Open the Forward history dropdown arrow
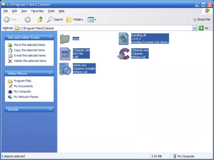 click(34, 20)
